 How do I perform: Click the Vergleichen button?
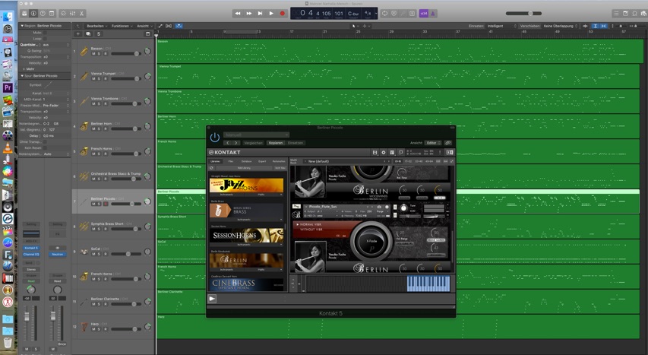pos(253,143)
